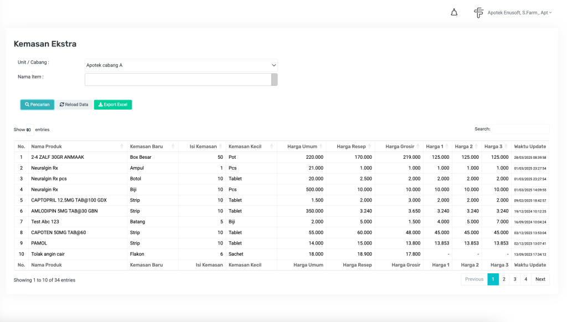Go to page 4 of results

point(525,279)
